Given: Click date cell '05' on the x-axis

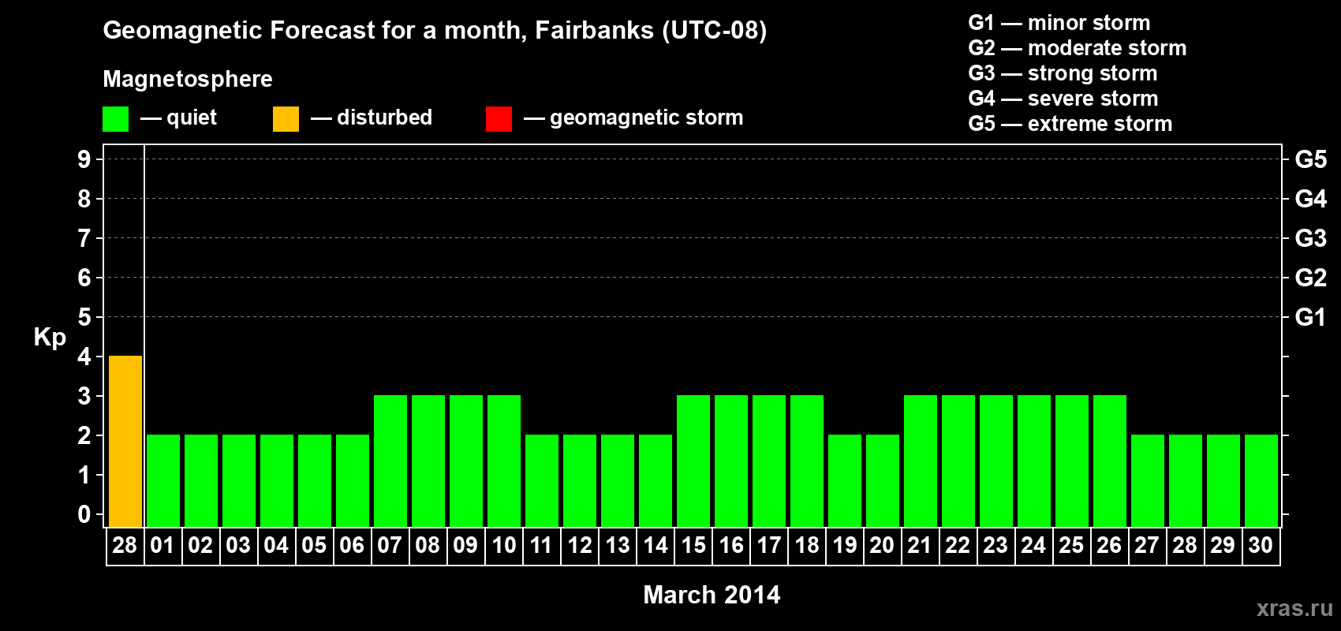Looking at the screenshot, I should [x=314, y=546].
